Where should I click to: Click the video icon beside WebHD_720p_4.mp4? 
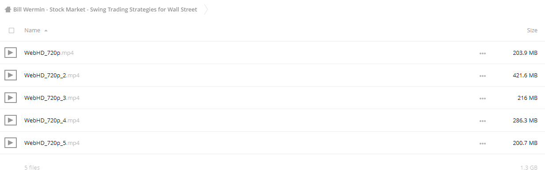[11, 121]
